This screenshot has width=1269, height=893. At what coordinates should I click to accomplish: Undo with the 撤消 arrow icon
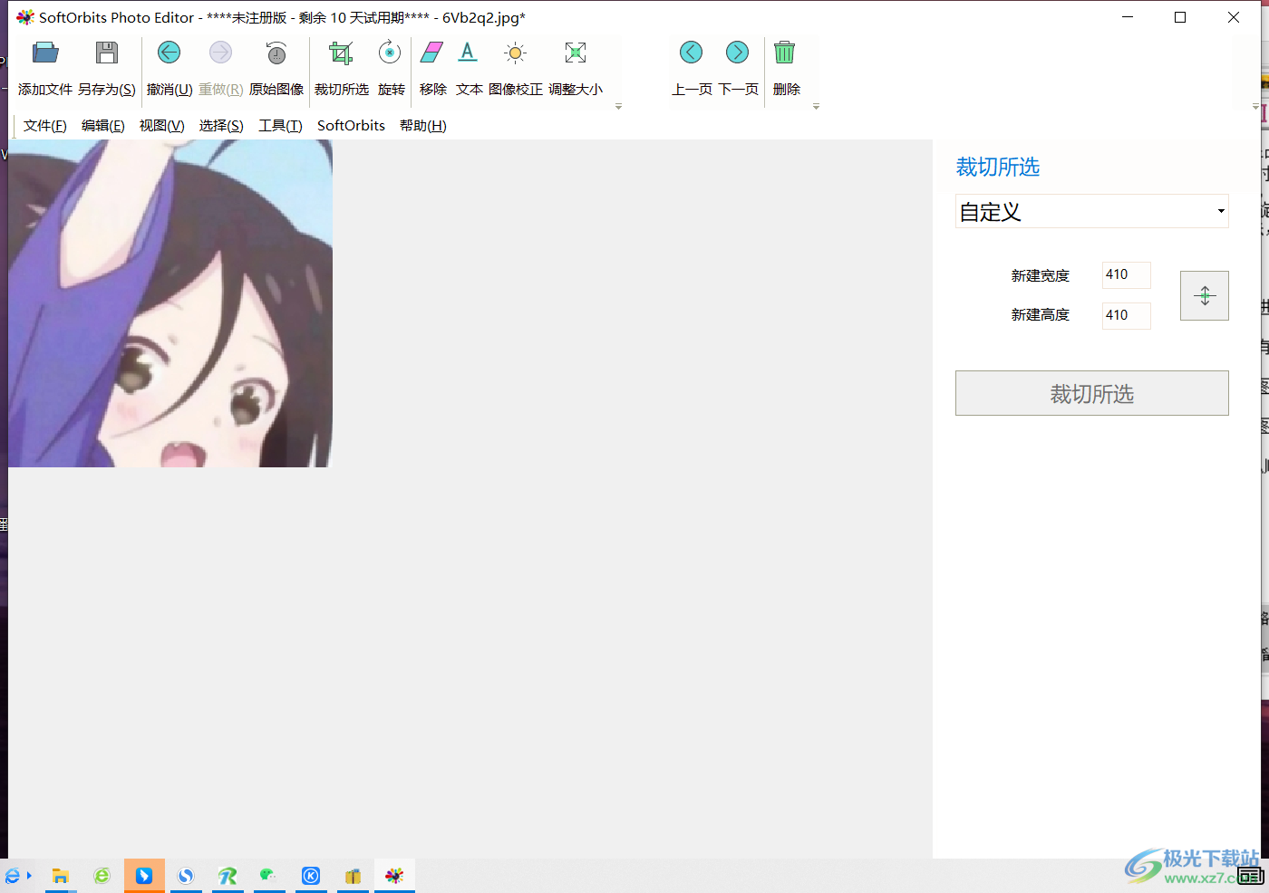tap(169, 53)
